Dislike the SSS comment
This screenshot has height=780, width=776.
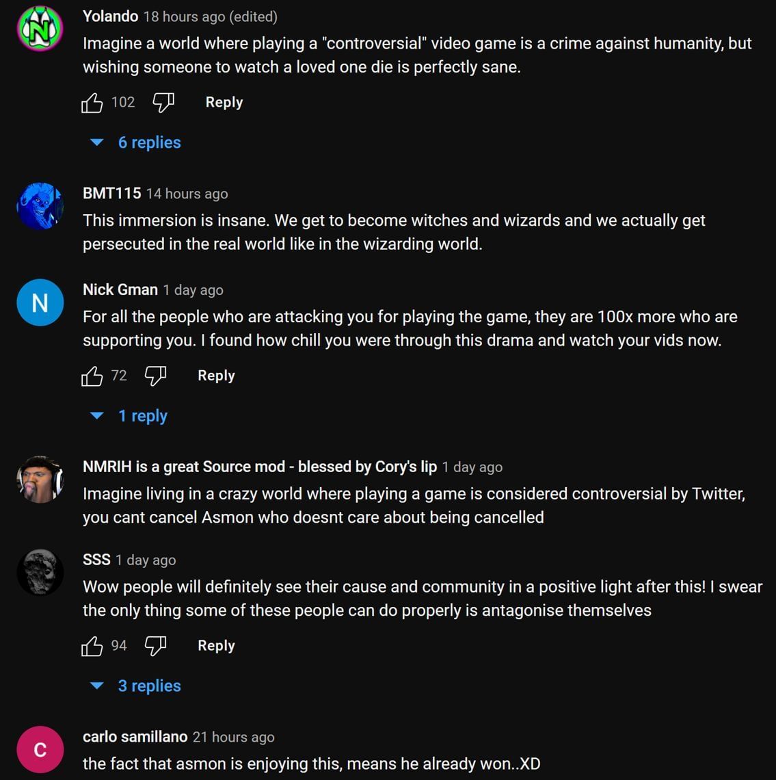[x=155, y=645]
